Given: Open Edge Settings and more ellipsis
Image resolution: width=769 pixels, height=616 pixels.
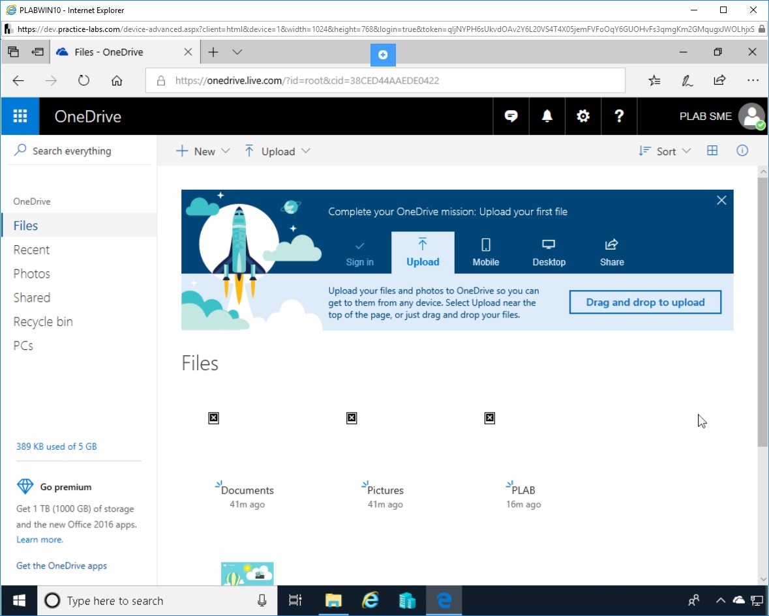Looking at the screenshot, I should (753, 80).
